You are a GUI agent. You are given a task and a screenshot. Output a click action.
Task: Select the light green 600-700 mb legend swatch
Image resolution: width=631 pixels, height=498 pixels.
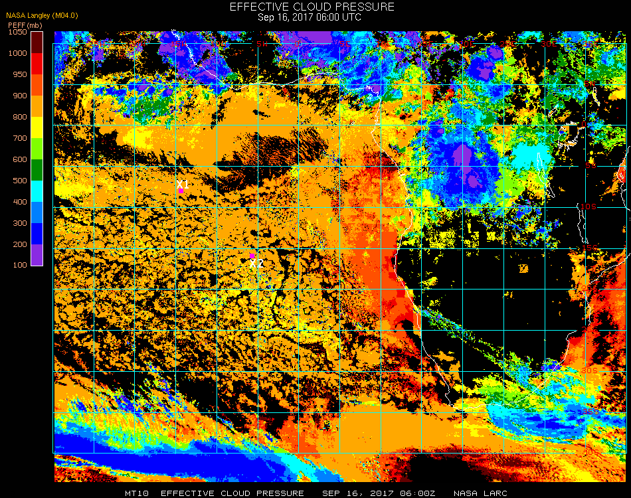(37, 149)
